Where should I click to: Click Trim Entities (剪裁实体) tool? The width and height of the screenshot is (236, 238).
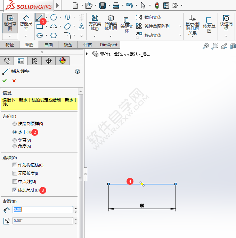point(95,23)
